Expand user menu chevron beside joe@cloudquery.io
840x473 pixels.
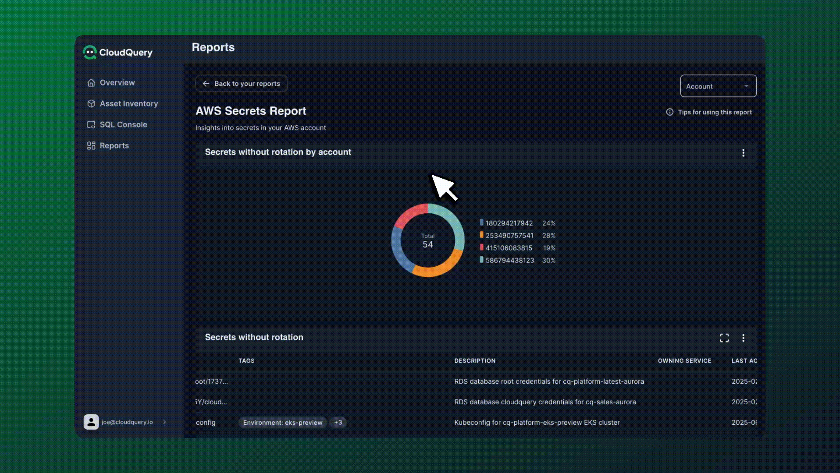[164, 422]
